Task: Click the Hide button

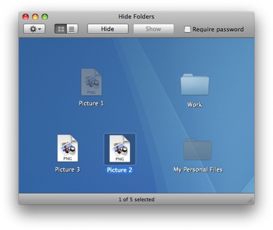Action: pyautogui.click(x=108, y=29)
